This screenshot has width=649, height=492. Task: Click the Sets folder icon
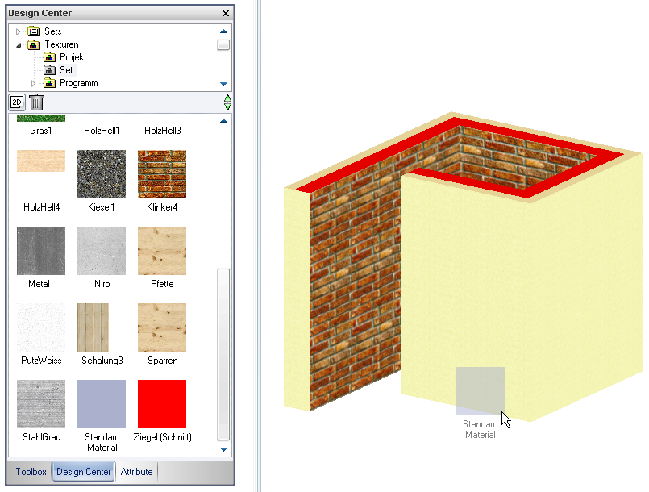point(34,31)
